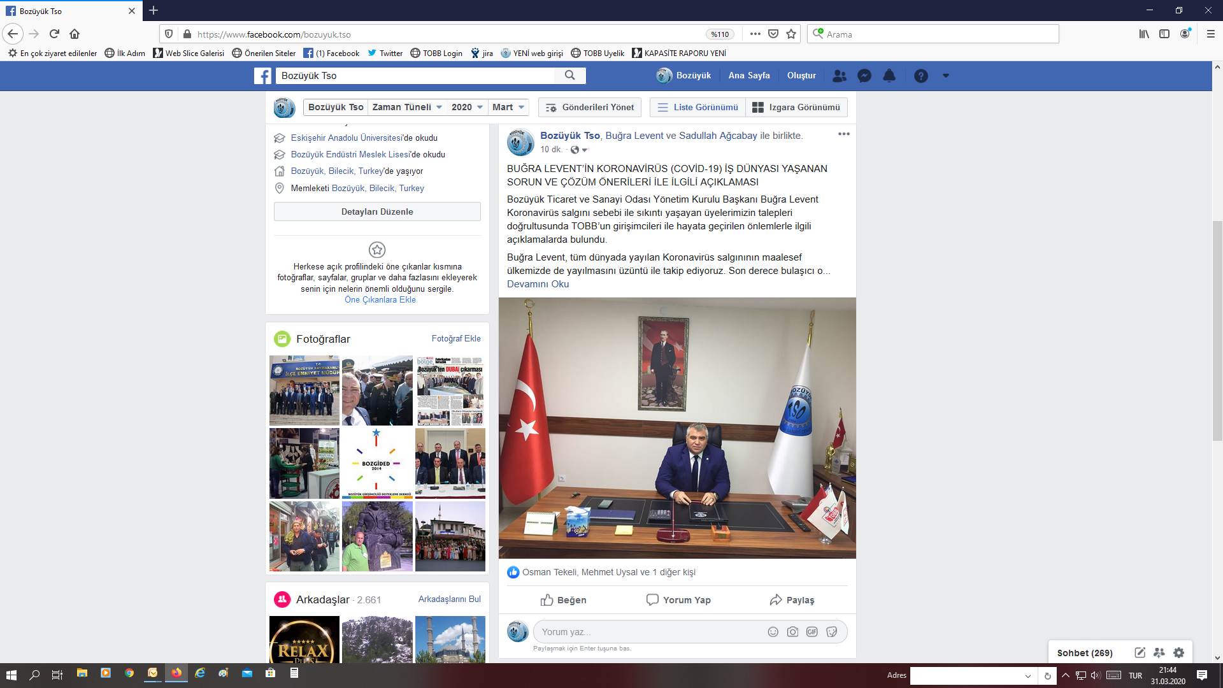Click the Facebook logo in header
The width and height of the screenshot is (1223, 688).
262,76
